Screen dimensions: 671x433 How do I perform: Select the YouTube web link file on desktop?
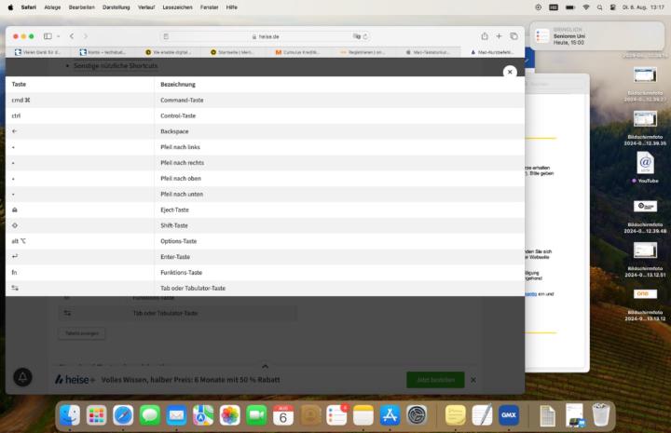tap(645, 168)
